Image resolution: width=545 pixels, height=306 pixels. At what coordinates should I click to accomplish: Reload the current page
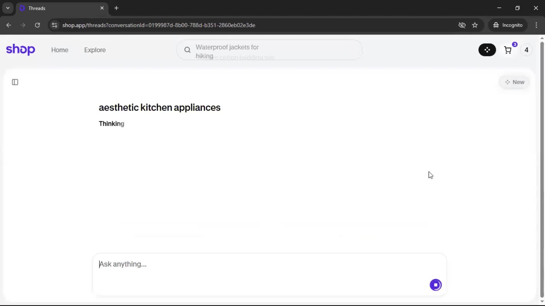[37, 25]
